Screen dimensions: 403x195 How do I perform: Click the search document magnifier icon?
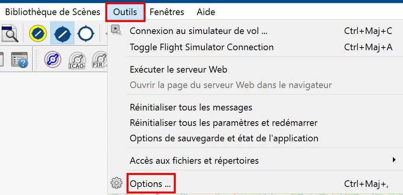(10, 34)
